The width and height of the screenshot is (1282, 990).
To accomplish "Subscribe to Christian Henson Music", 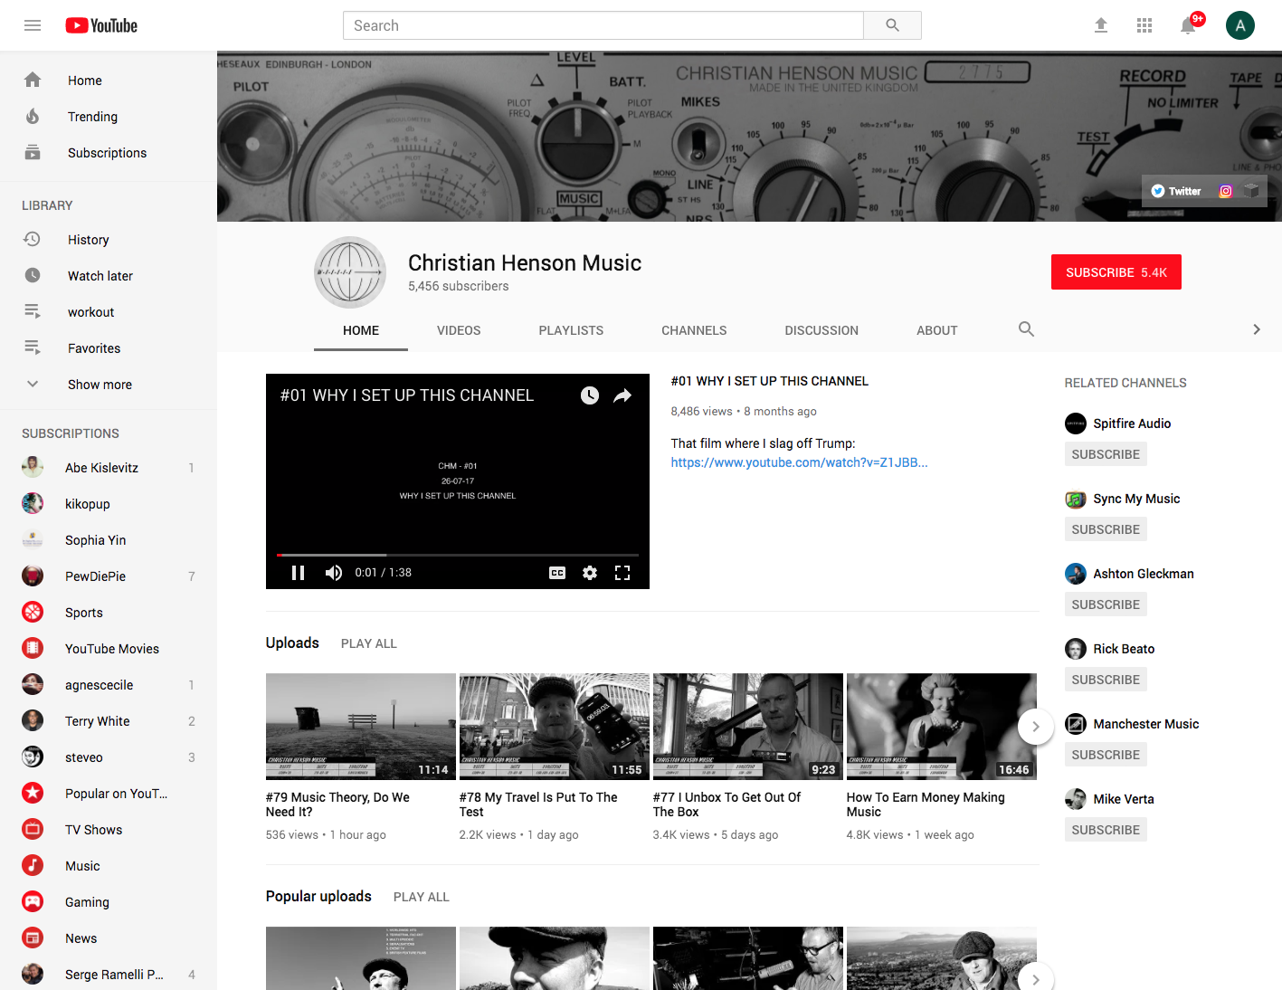I will tap(1116, 272).
